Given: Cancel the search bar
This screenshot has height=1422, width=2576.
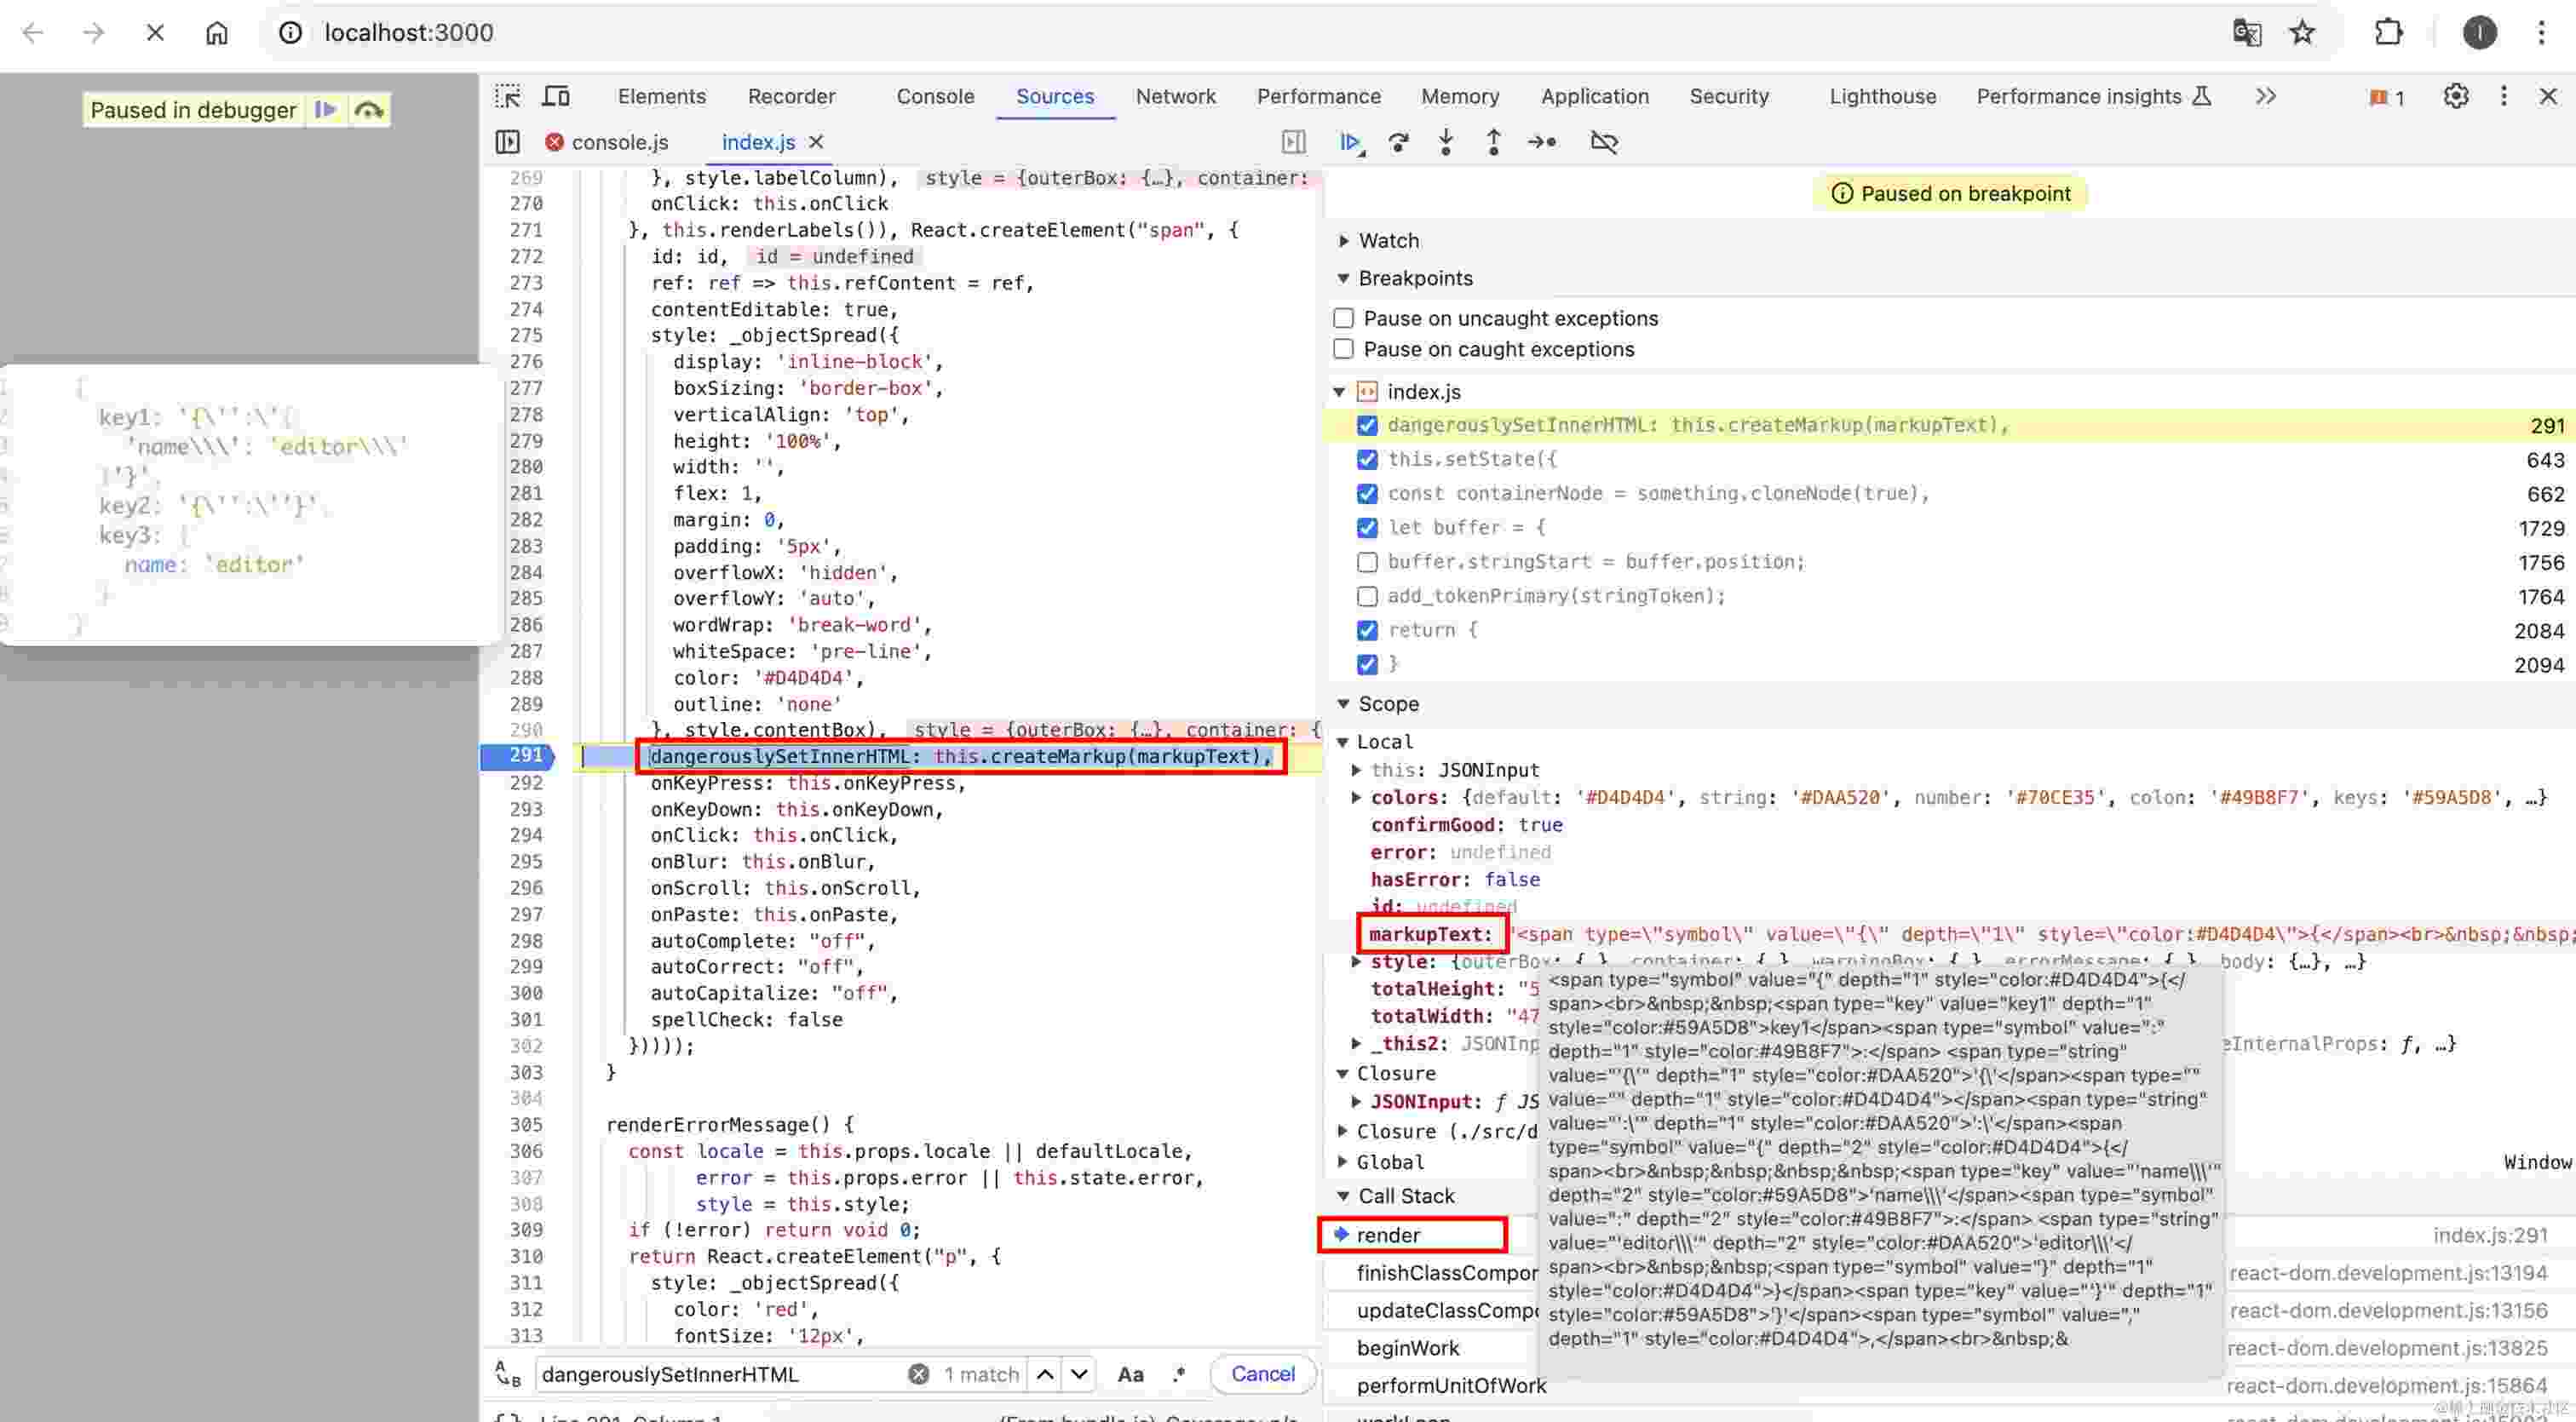Looking at the screenshot, I should (x=1262, y=1374).
